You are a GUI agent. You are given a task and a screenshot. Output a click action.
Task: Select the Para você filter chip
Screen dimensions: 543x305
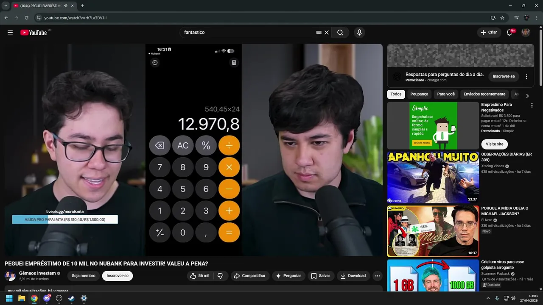[x=446, y=94]
